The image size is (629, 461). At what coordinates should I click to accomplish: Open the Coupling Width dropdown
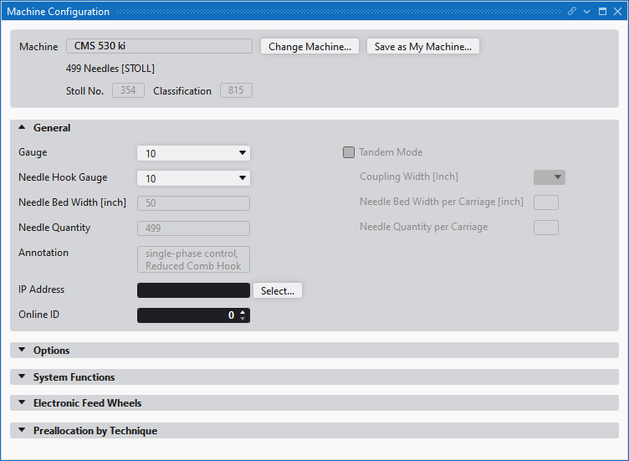[x=557, y=177]
